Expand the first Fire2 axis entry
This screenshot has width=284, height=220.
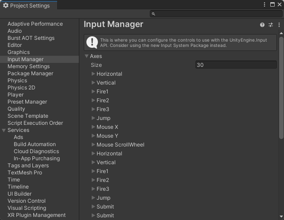(x=93, y=100)
